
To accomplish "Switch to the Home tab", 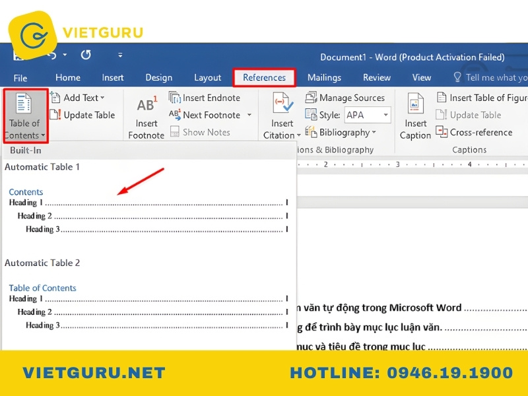I will (68, 78).
